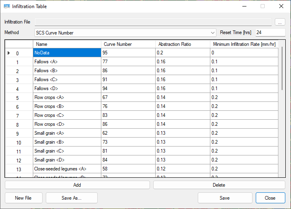Click curve number 67 cell for Row crops <A>
291x209 pixels.
128,97
